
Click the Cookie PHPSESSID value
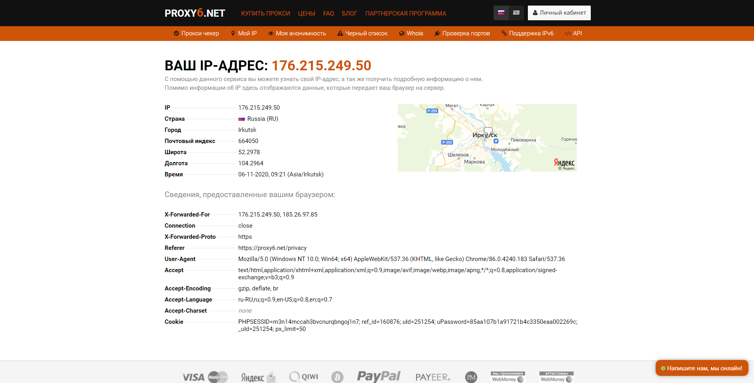pos(408,325)
